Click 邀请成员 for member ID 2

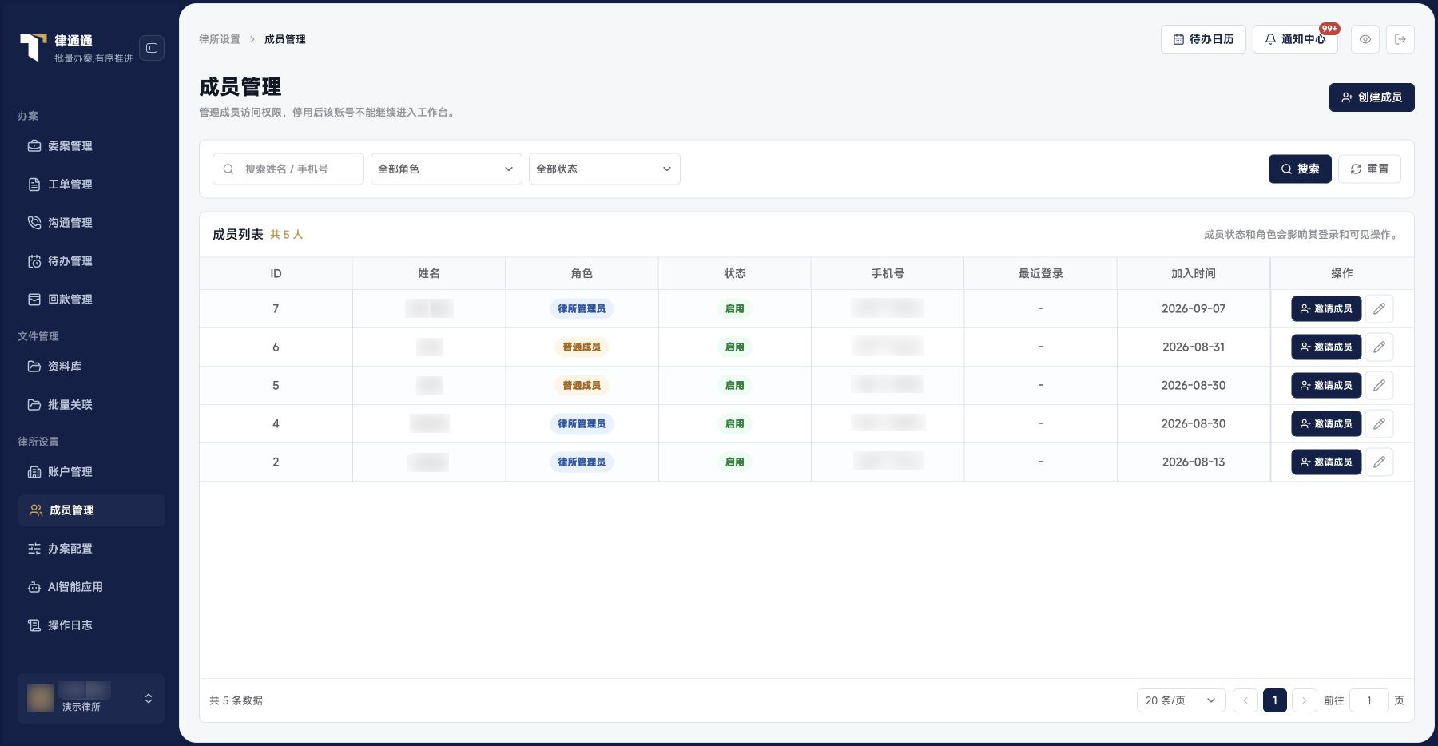click(1326, 462)
